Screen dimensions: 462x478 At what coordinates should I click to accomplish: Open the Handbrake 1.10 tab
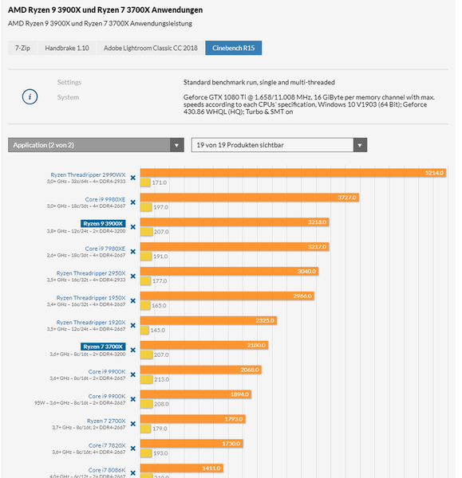coord(67,48)
